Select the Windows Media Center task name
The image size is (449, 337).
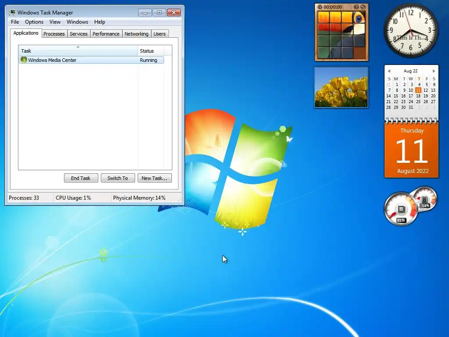pos(52,60)
